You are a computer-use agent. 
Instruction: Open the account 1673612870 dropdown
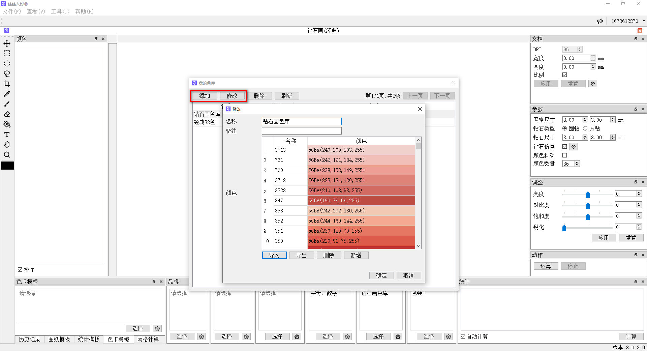pyautogui.click(x=644, y=21)
